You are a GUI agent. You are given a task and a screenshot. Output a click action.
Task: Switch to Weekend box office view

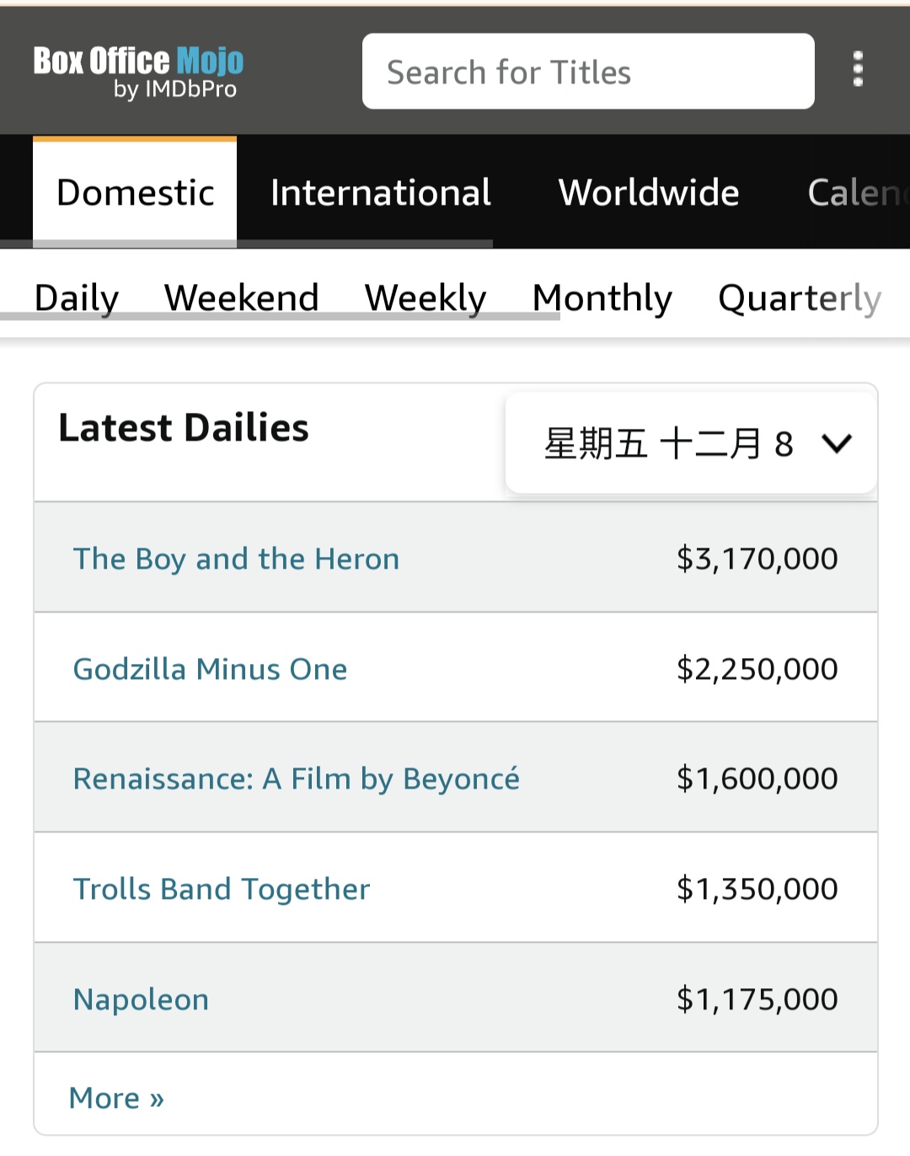[241, 297]
